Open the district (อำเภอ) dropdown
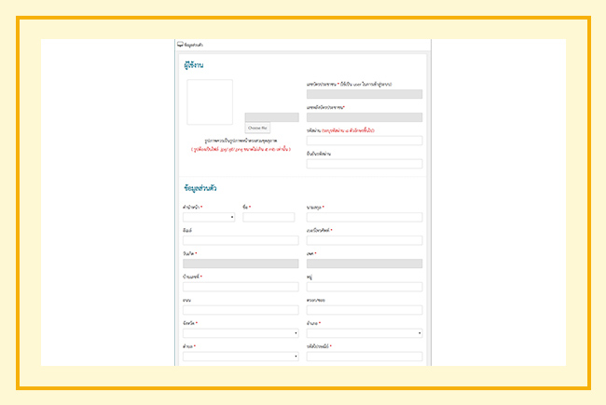 tap(364, 332)
